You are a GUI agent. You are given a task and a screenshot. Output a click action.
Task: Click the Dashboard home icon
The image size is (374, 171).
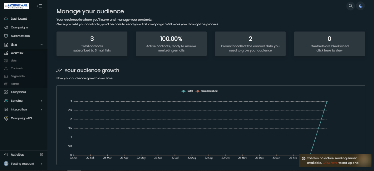coord(6,19)
